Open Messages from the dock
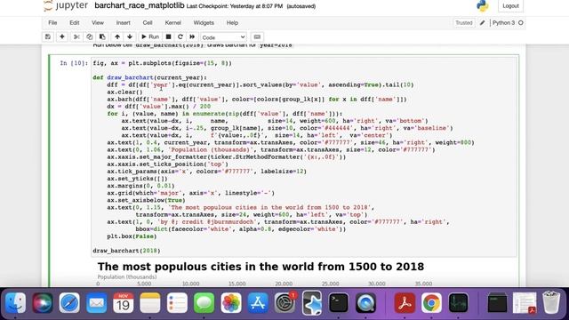The width and height of the screenshot is (569, 320). (x=204, y=302)
